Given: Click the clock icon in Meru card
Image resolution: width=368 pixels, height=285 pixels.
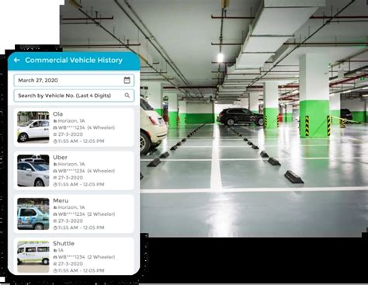Looking at the screenshot, I should 55,228.
